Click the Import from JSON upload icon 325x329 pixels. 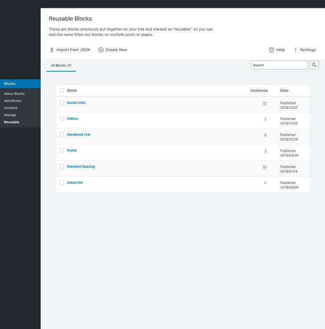pos(52,50)
